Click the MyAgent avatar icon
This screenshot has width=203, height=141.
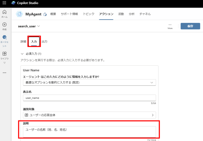pos(20,14)
